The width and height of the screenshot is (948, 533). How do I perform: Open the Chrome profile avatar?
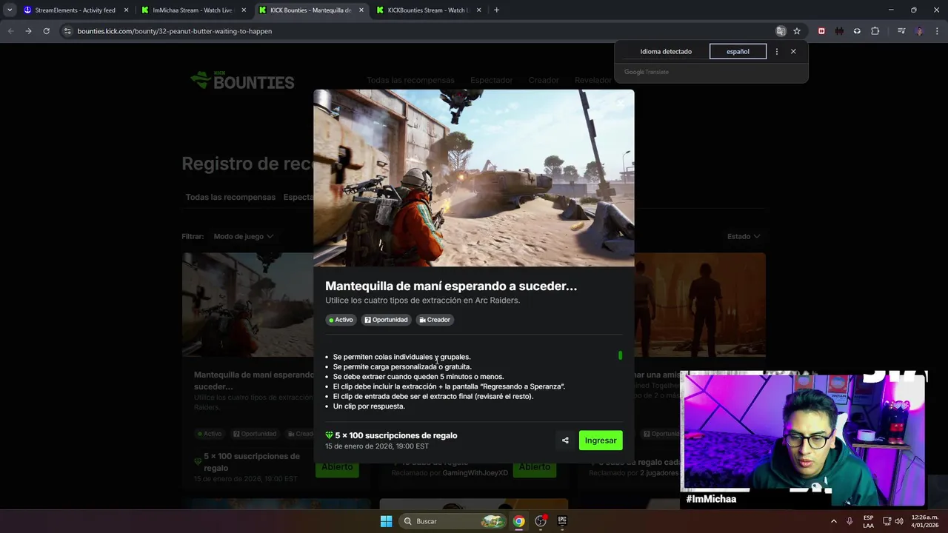[919, 31]
